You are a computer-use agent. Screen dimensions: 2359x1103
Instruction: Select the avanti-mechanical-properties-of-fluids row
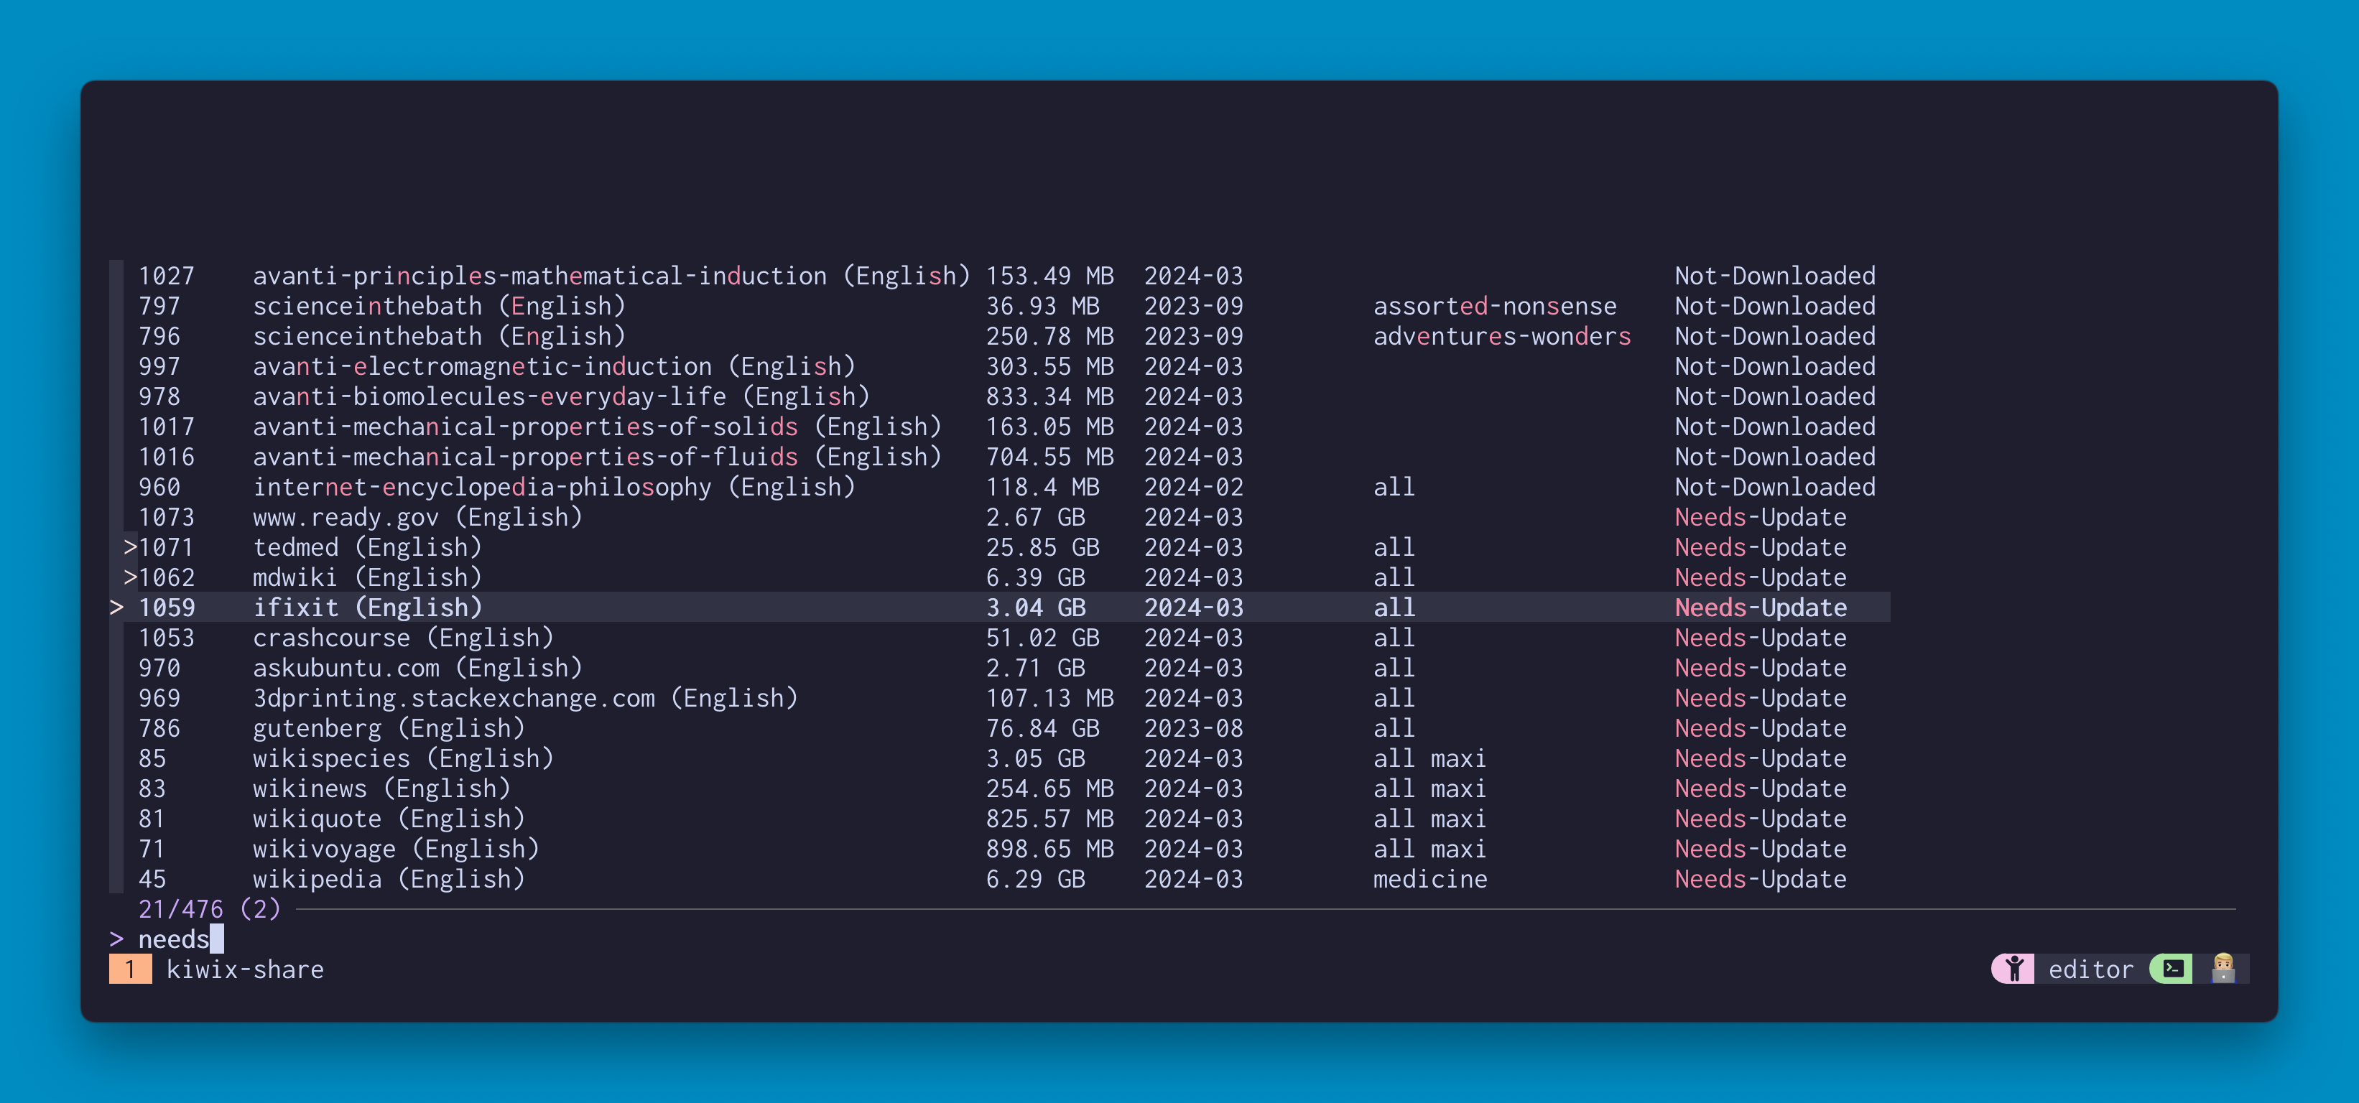[1000, 457]
